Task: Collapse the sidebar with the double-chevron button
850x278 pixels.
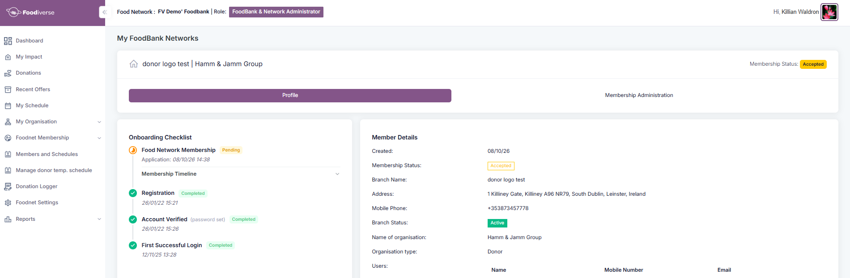Action: (105, 12)
